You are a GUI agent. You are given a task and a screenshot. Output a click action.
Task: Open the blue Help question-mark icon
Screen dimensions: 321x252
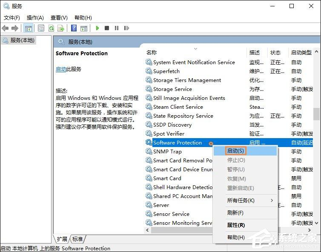(x=74, y=28)
